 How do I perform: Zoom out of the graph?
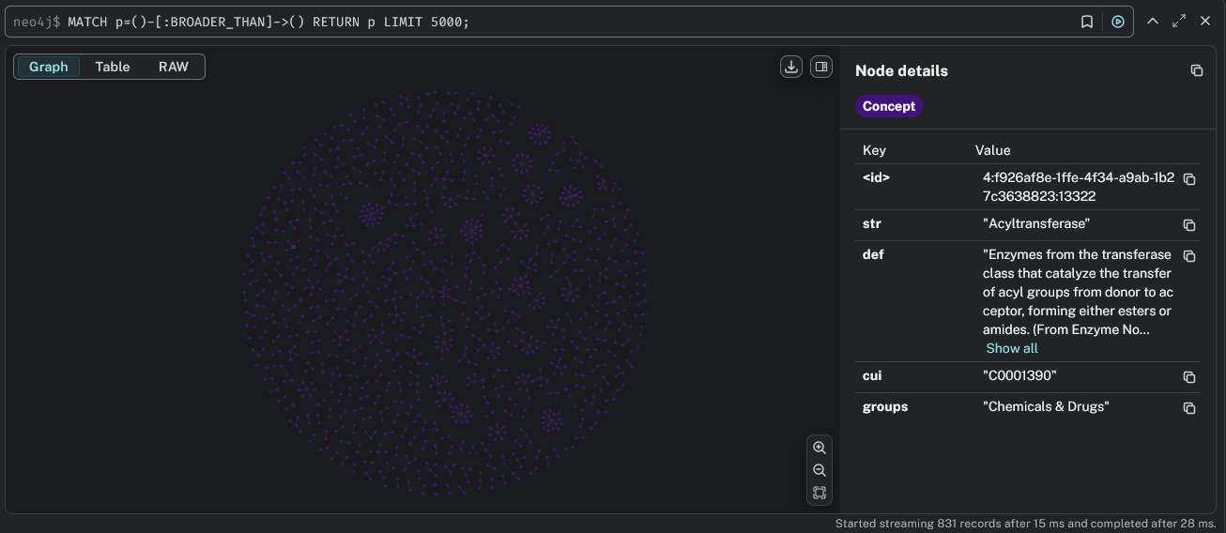820,470
